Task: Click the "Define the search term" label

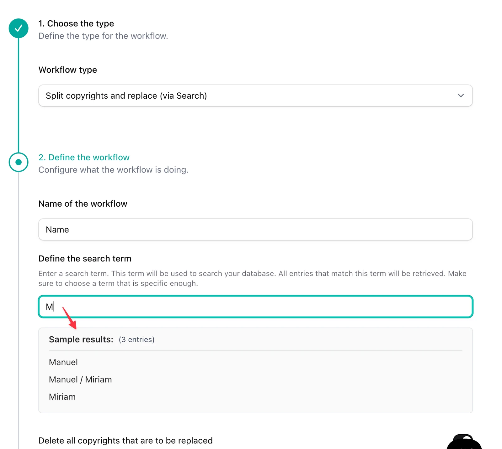Action: click(x=85, y=259)
